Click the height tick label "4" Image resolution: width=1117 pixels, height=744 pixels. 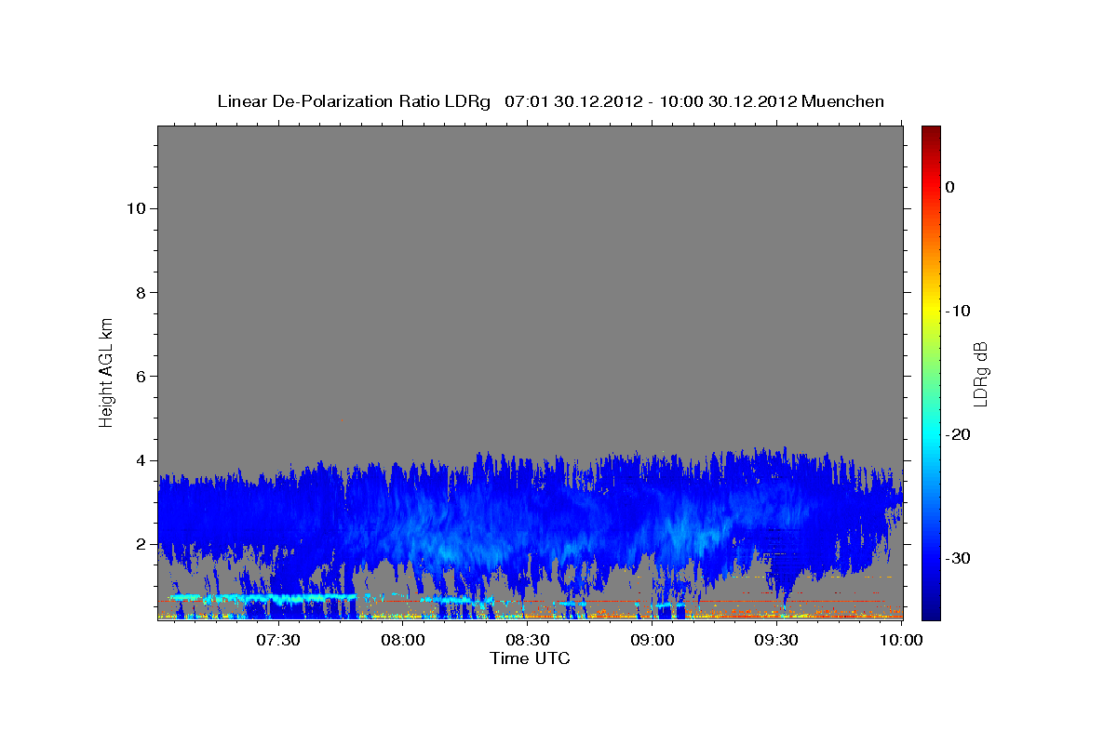pos(139,460)
